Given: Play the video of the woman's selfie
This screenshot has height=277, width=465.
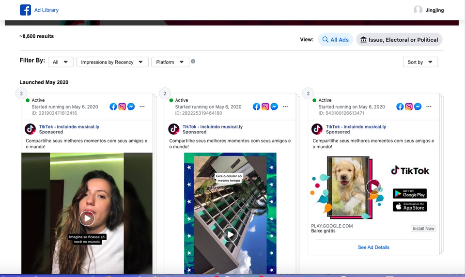Looking at the screenshot, I should (x=87, y=218).
